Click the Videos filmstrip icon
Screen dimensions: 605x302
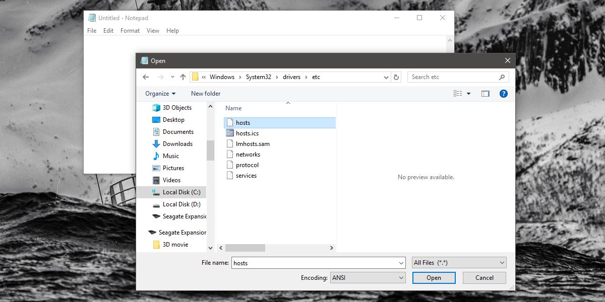156,180
